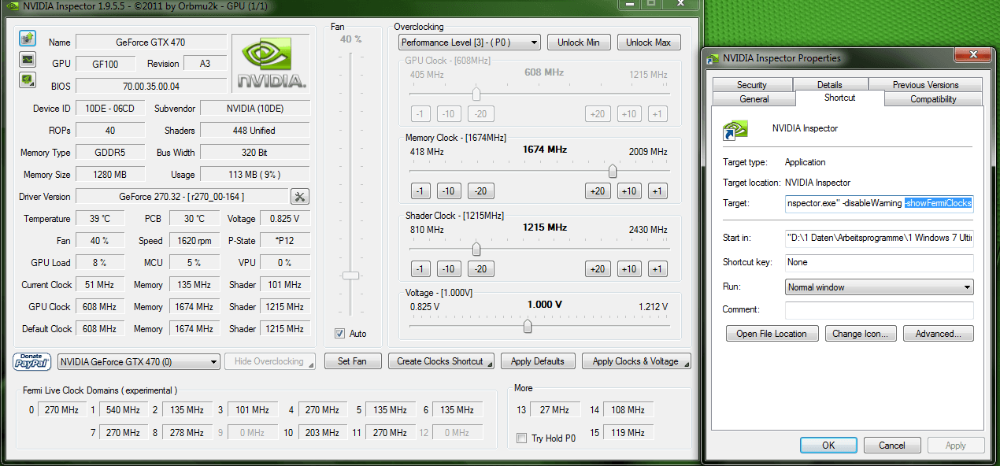Close the NVIDIA Inspector Properties dialog
The height and width of the screenshot is (466, 1000).
click(972, 54)
